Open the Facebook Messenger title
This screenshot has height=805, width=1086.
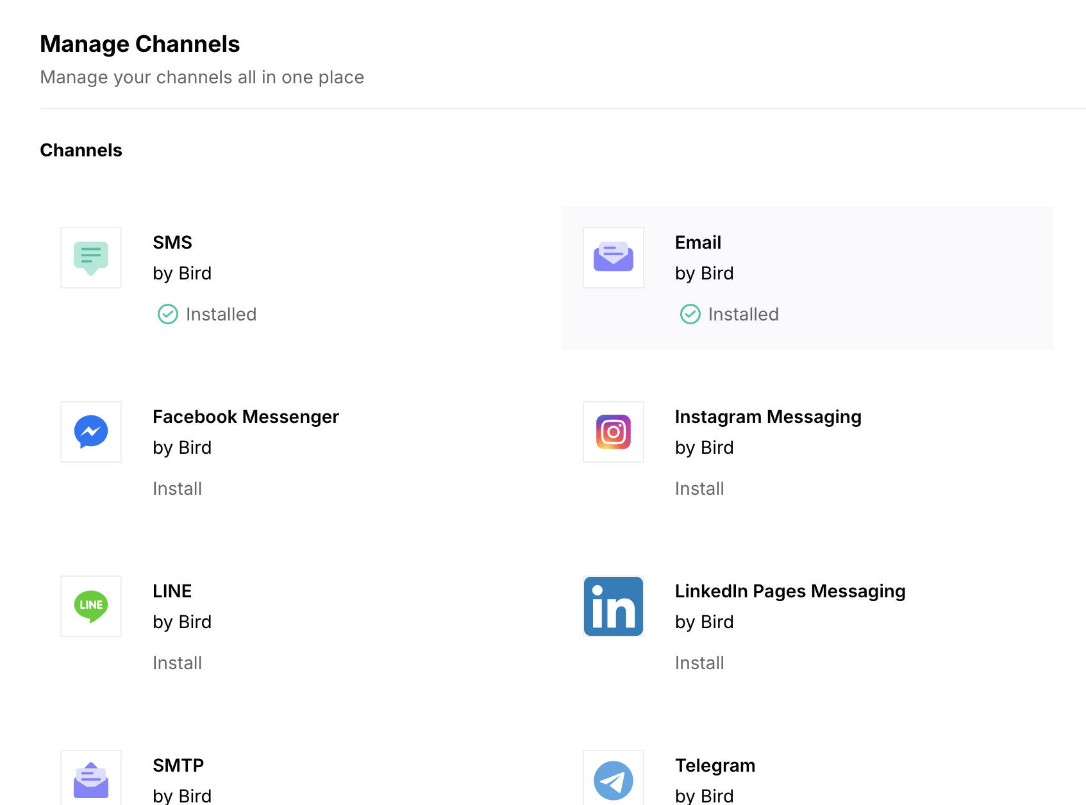coord(246,417)
